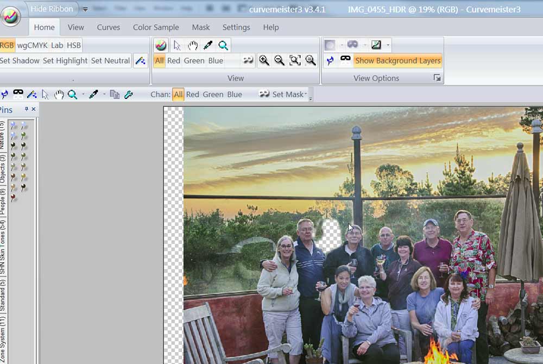Open the Set Mask dropdown

click(306, 95)
